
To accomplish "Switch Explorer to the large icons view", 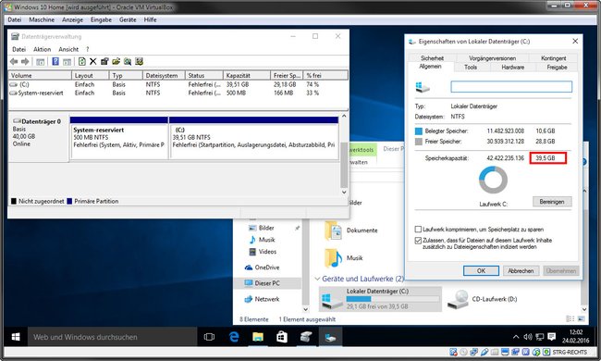I will tap(582, 318).
